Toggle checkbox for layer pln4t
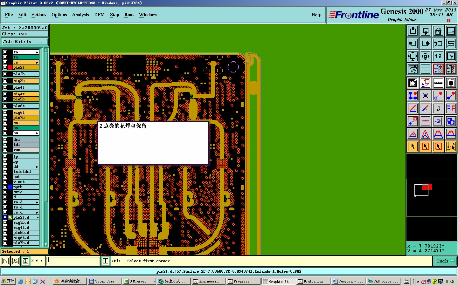This screenshot has width=458, height=286. tap(5, 87)
